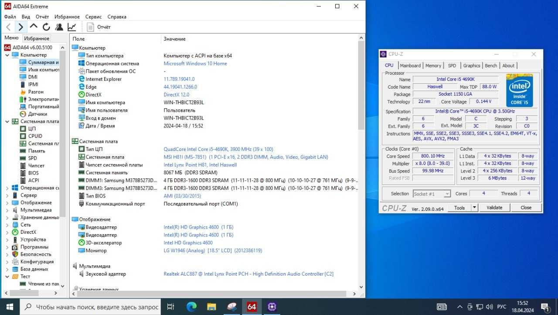
Task: Open the Сервис menu
Action: pyautogui.click(x=94, y=17)
